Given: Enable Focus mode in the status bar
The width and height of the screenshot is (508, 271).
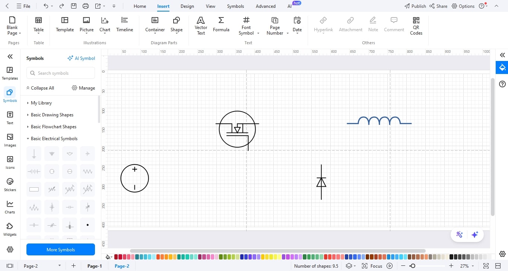Looking at the screenshot, I should click(376, 266).
